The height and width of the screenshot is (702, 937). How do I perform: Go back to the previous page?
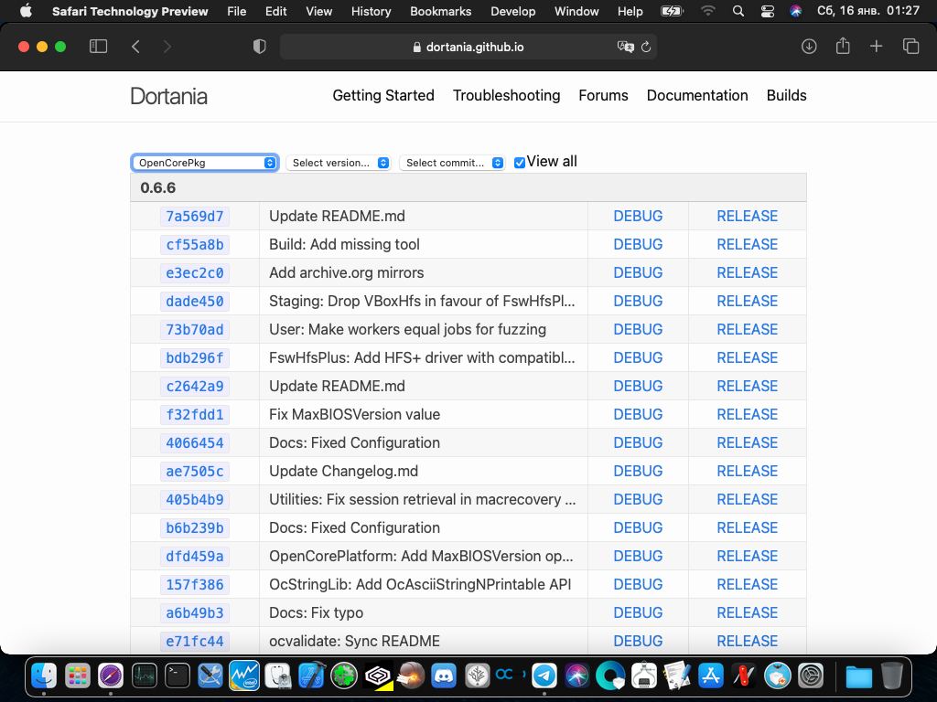click(135, 47)
